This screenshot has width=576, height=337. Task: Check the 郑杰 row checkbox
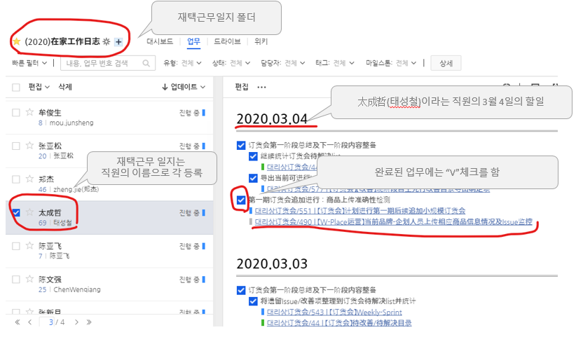(16, 179)
